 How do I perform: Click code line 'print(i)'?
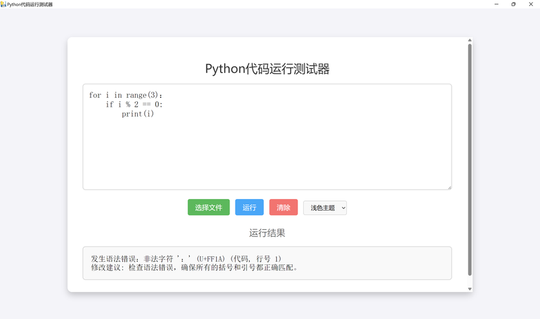[x=138, y=114]
